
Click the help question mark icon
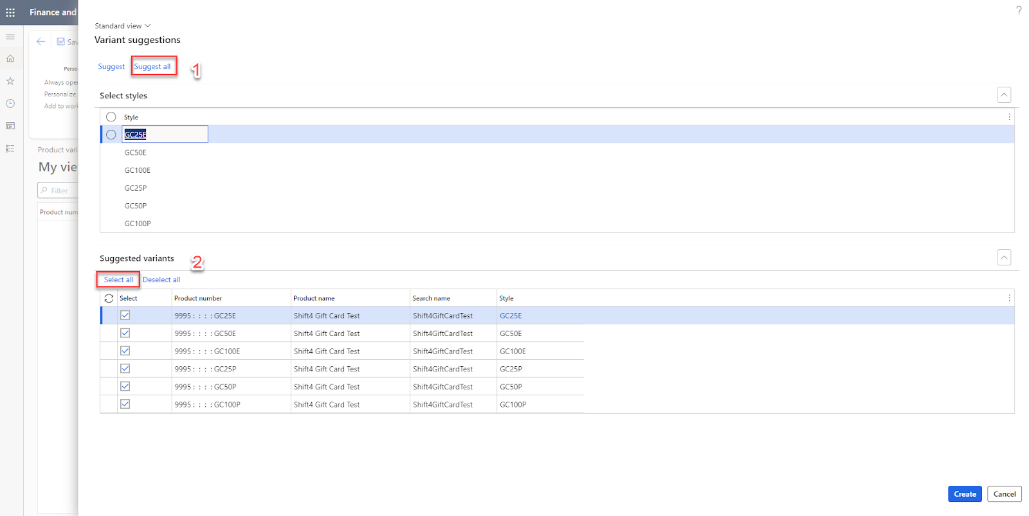1019,10
